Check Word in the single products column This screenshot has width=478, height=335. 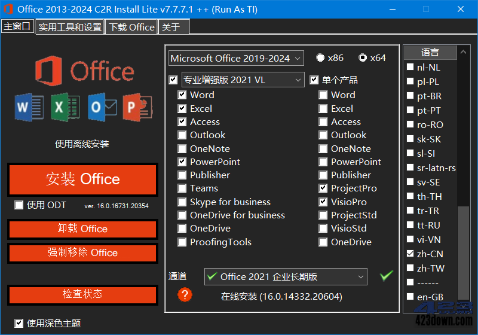323,95
